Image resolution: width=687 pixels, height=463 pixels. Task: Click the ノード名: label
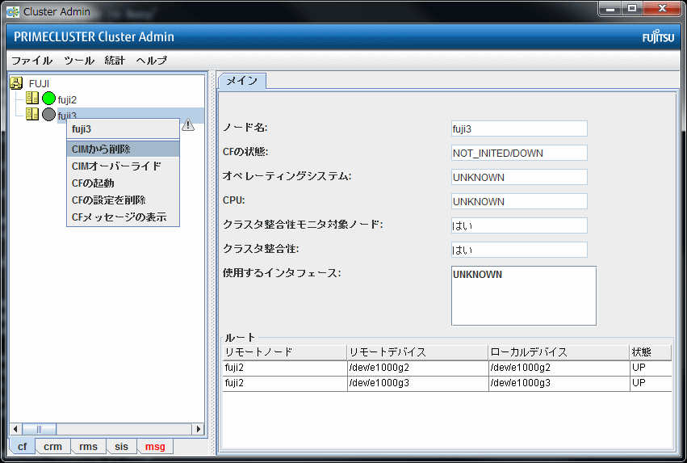(245, 128)
